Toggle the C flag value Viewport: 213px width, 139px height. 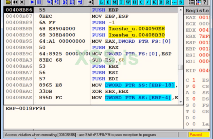194,80
